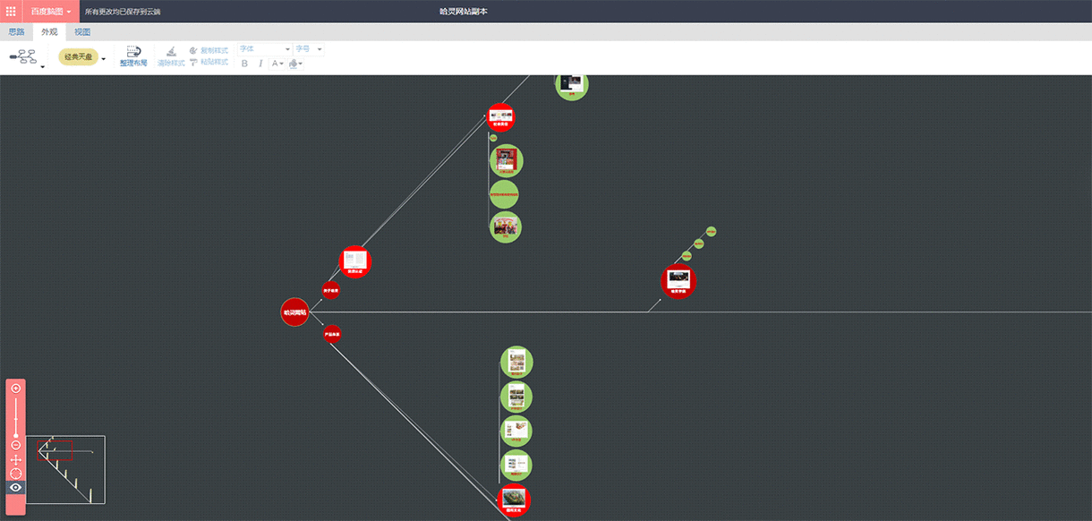Select the topmost green node in lower branch
The width and height of the screenshot is (1092, 521).
pos(516,363)
